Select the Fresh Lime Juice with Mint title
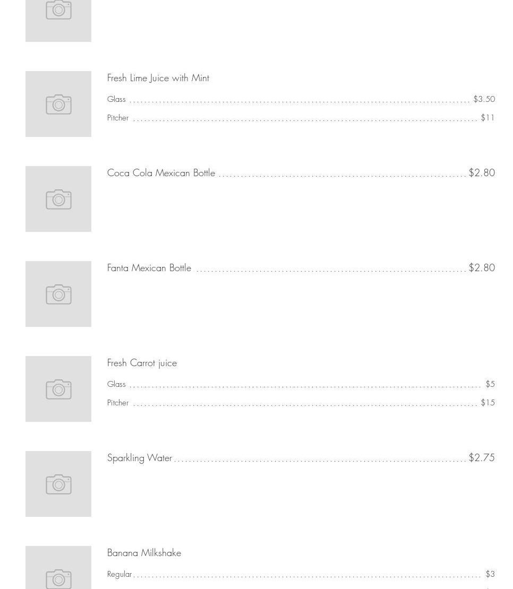 158,78
